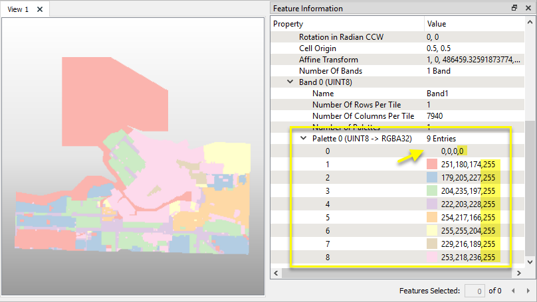Image resolution: width=537 pixels, height=302 pixels.
Task: Collapse the Band 0 (UINT8) node
Action: tap(290, 82)
